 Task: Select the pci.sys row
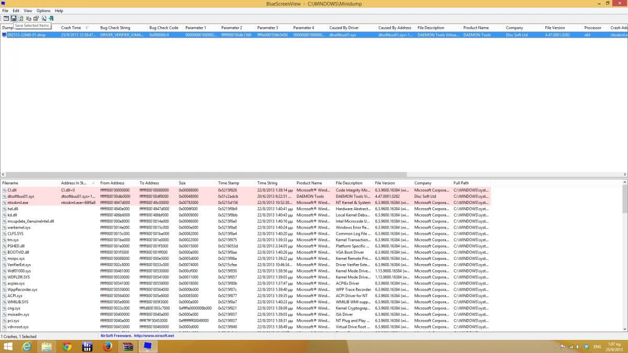tap(246, 321)
